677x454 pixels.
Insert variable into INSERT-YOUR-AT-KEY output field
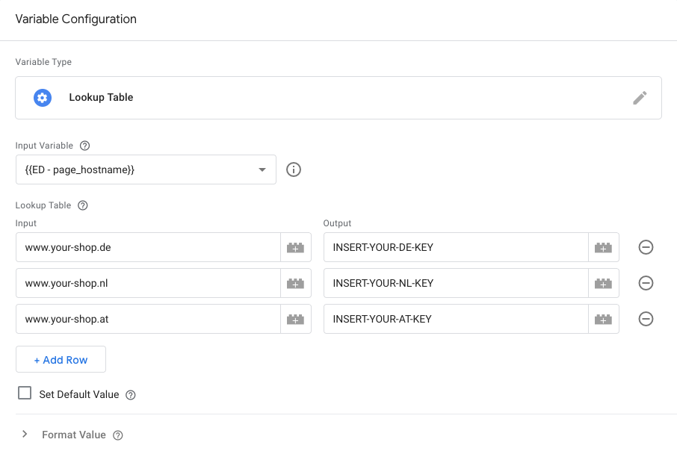603,319
